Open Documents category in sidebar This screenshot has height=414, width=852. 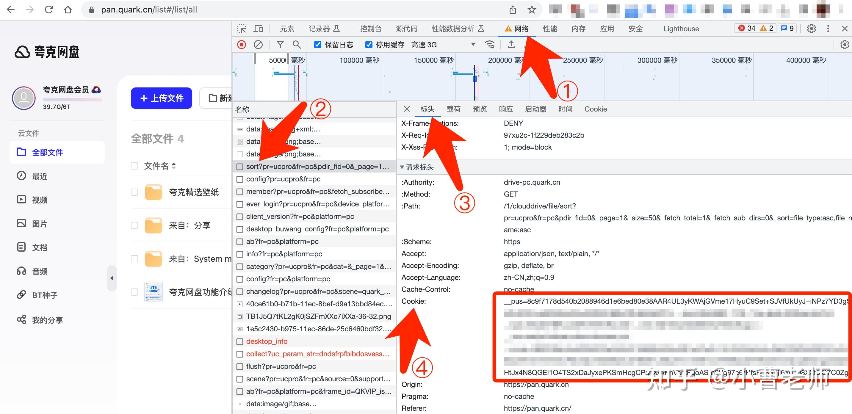coord(32,247)
